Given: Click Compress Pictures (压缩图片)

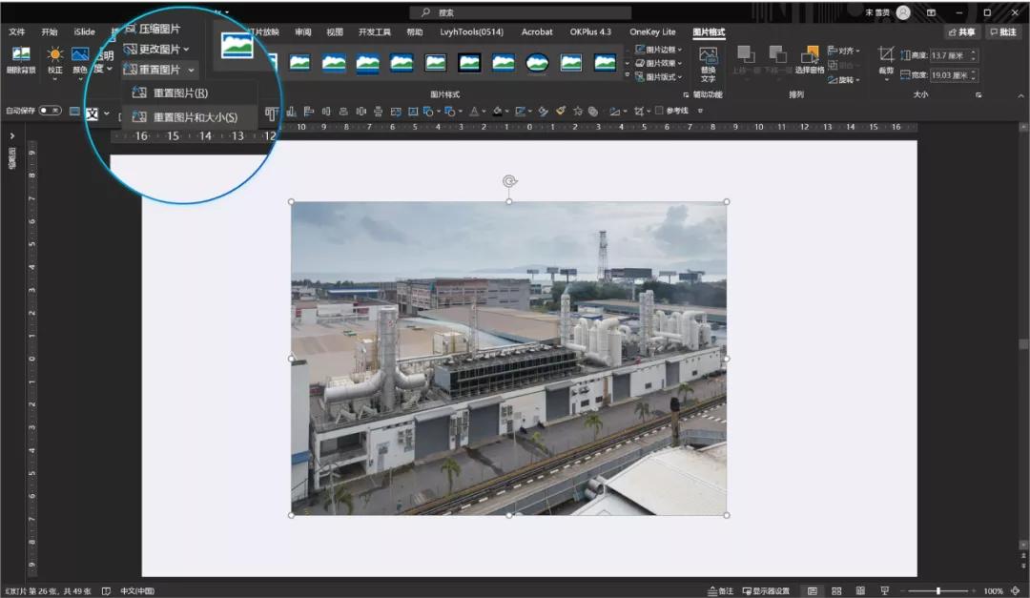Looking at the screenshot, I should click(153, 29).
